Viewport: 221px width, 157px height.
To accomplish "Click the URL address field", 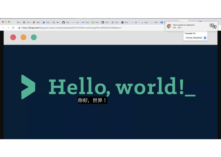I will pos(90,28).
